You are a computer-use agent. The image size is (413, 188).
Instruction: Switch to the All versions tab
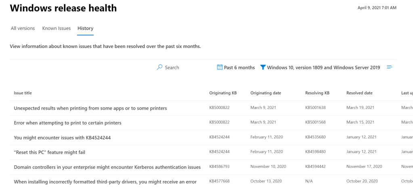tap(23, 28)
